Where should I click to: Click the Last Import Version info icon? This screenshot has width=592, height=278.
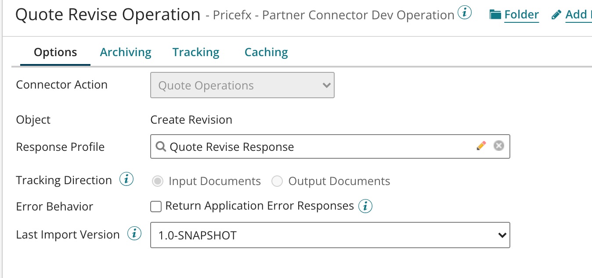(134, 234)
